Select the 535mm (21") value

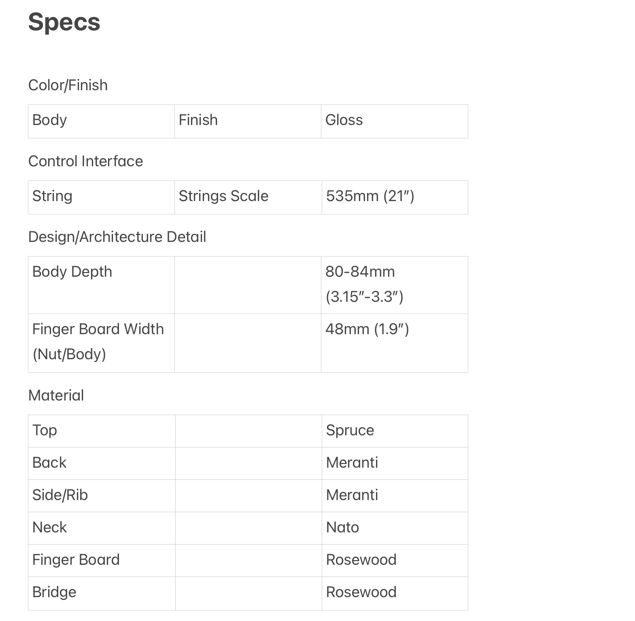tap(370, 196)
